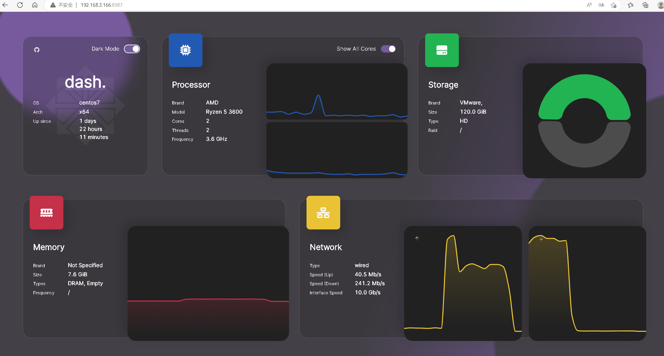Click the network upload speed chart
Screen dimensions: 664x356
(463, 283)
